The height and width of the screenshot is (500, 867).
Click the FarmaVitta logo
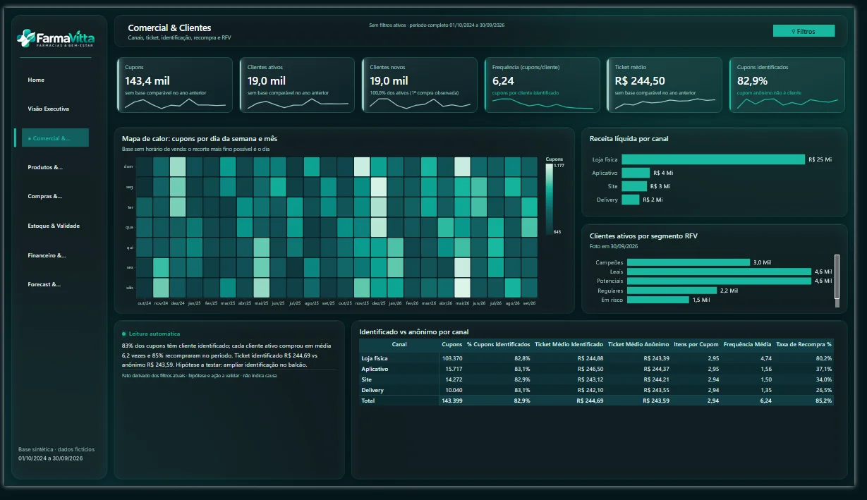[56, 38]
